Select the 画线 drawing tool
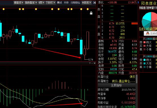157x108 pixels. pos(59,3)
